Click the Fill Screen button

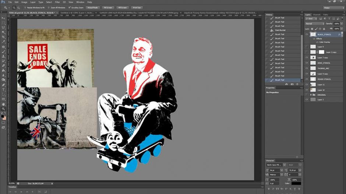point(123,8)
